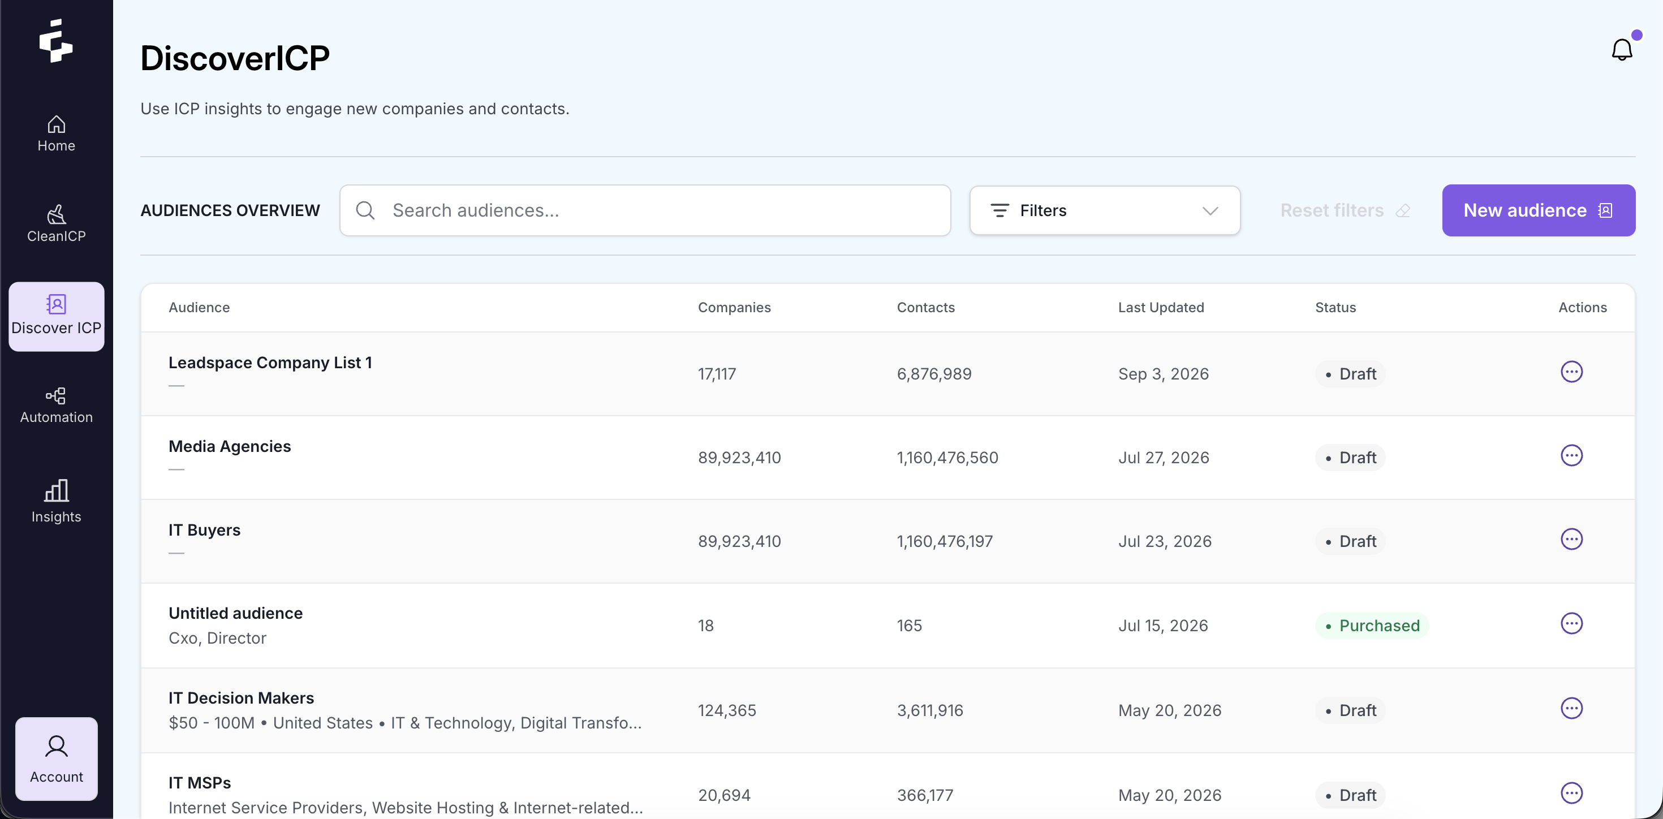
Task: Open the IT Buyers audience
Action: tap(204, 531)
